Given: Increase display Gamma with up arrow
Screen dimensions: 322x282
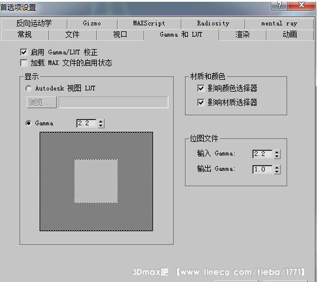Looking at the screenshot, I should pyautogui.click(x=100, y=121).
